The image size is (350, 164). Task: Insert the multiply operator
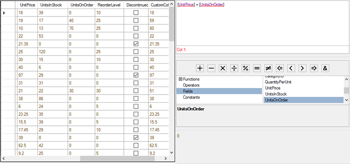click(223, 68)
